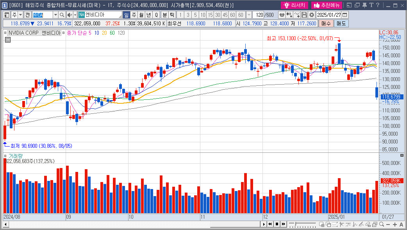Click the 추천메뉴 recommended menu button
Viewport: 407px width, 230px height.
(327, 5)
